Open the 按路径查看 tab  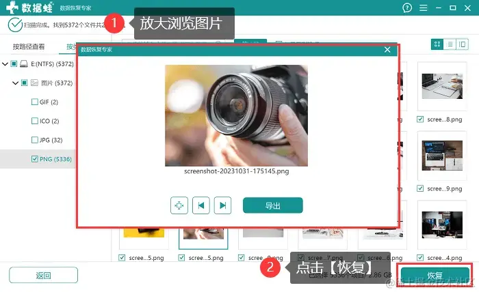coord(29,46)
